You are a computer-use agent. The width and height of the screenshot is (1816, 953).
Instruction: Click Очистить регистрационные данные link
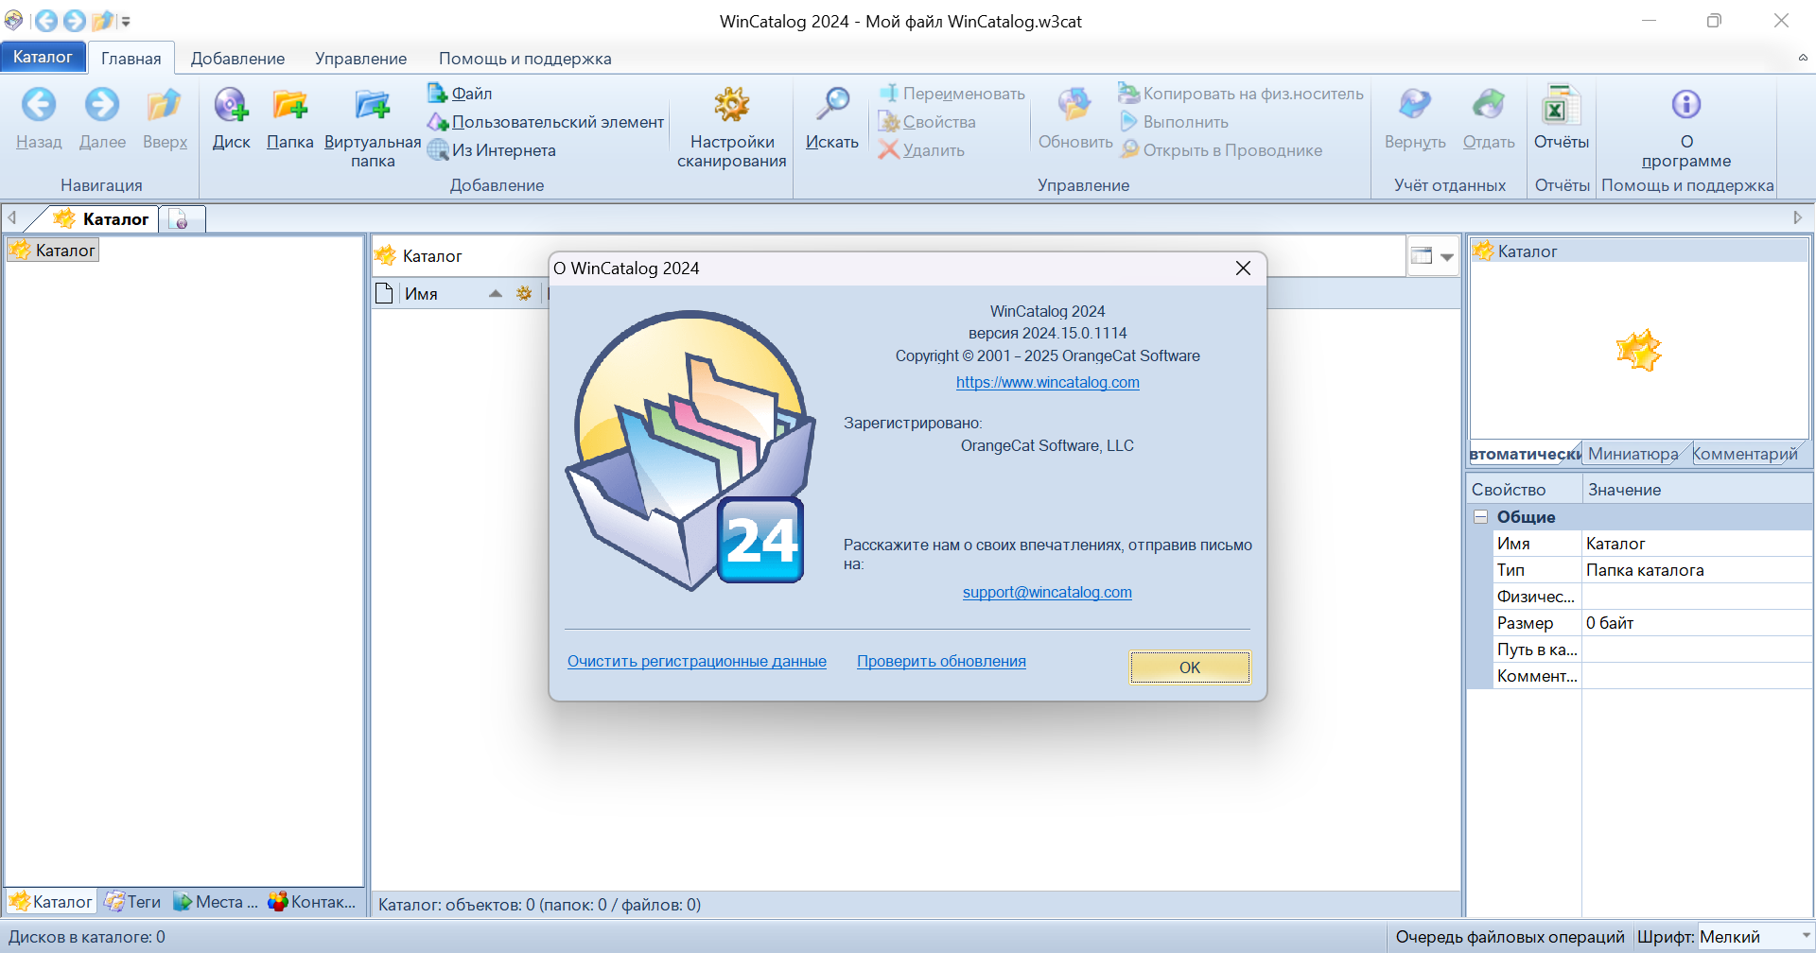(697, 661)
